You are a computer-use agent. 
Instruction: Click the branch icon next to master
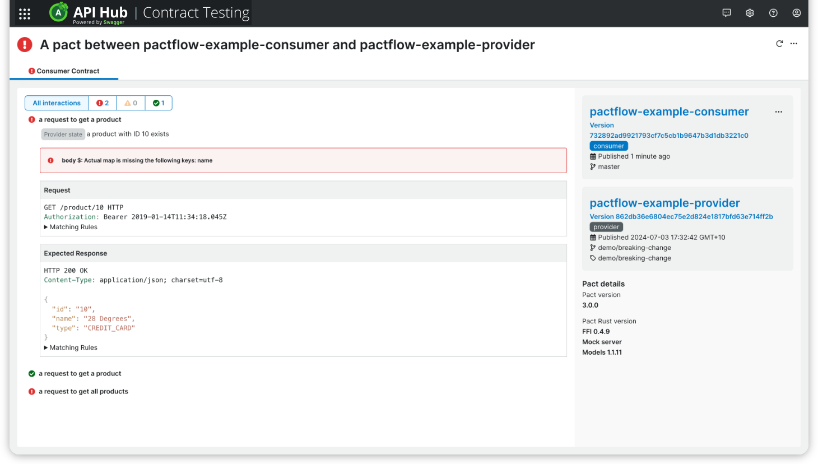[x=593, y=166]
